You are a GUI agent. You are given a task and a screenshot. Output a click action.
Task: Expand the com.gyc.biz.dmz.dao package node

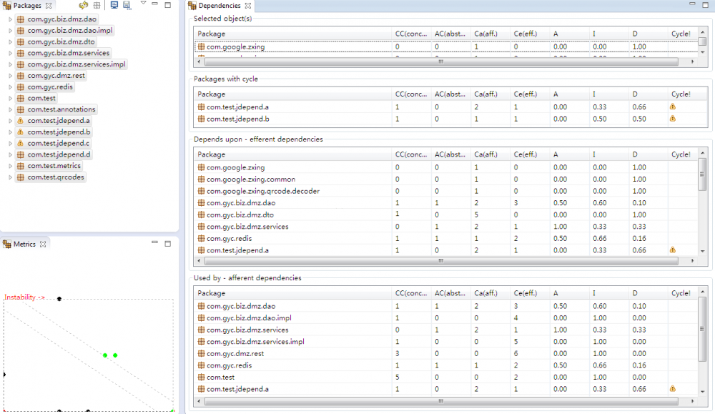10,19
